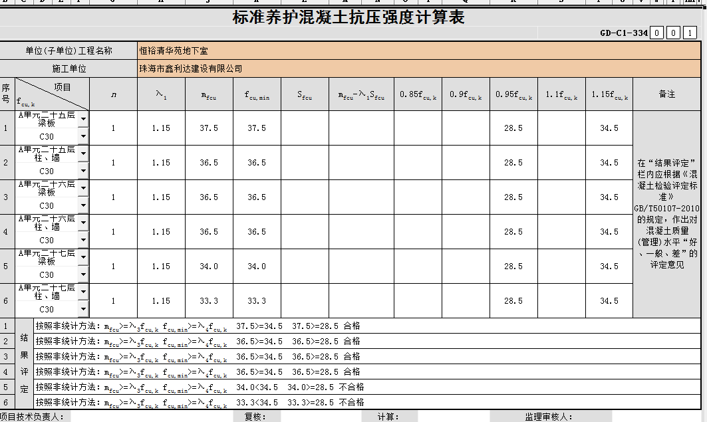Select fcu,min value 33.3 in row 6

tap(257, 301)
